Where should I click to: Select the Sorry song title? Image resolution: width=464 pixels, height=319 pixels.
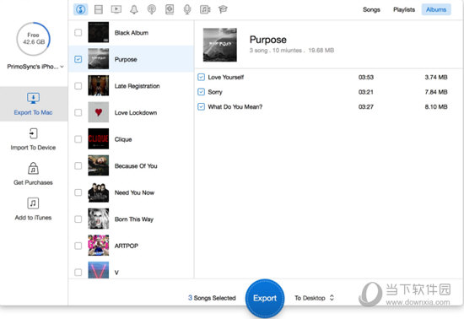point(215,92)
